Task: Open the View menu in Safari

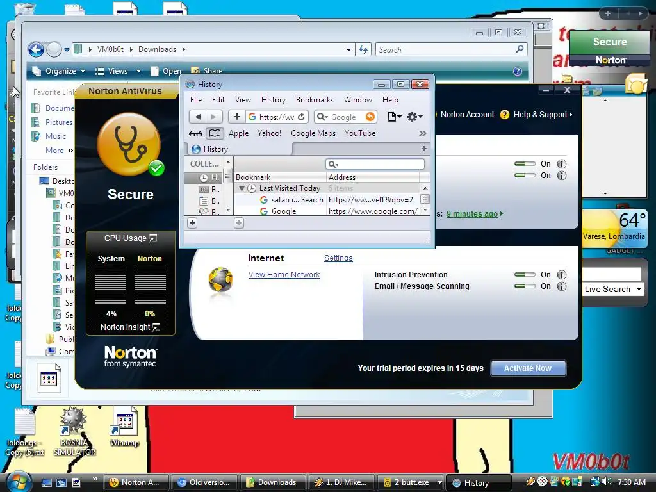Action: pyautogui.click(x=243, y=100)
